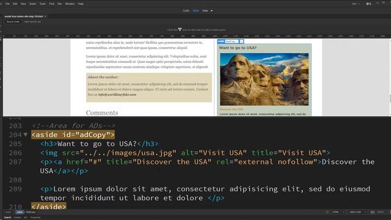Screen dimensions: 391x220
Task: Select the Source Code related-file button
Action: 13,22
